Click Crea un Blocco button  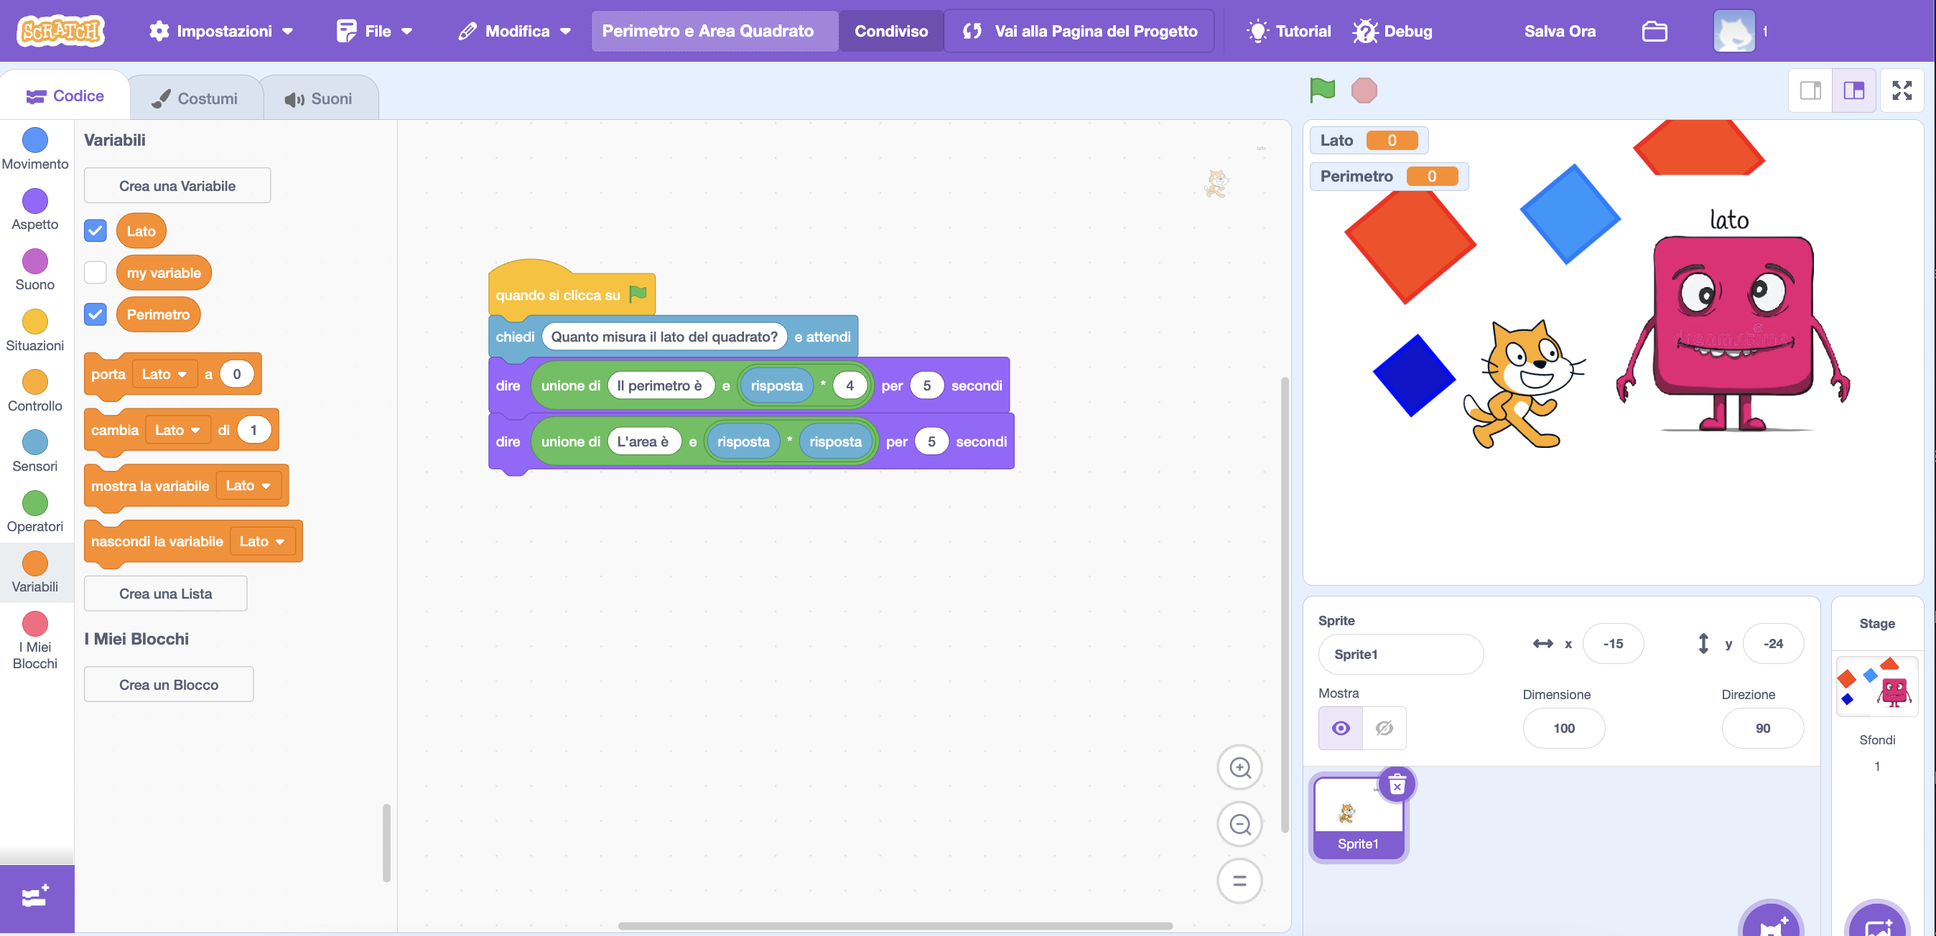[169, 684]
